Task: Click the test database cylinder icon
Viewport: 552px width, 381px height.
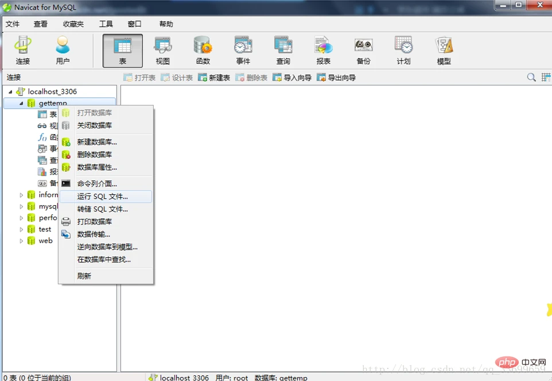Action: click(x=32, y=229)
